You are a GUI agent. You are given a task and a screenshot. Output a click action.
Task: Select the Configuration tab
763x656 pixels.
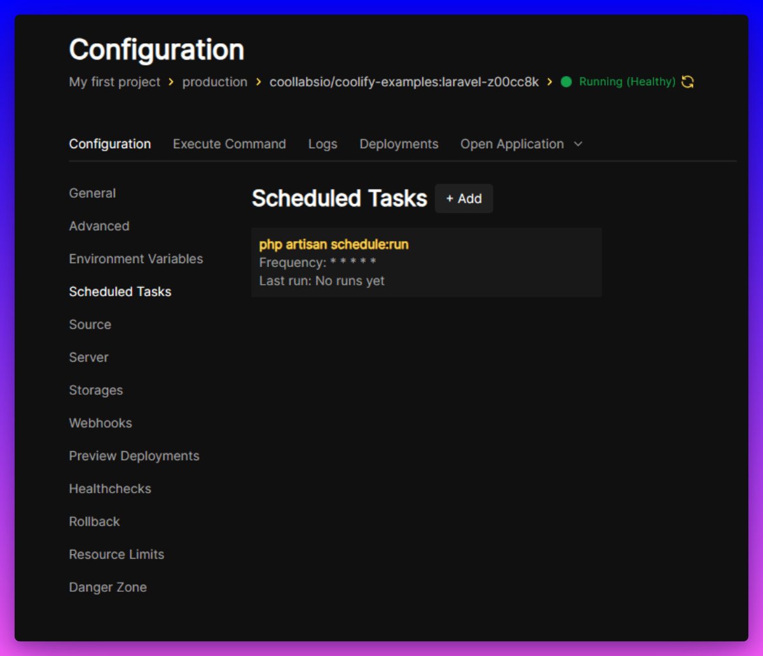pyautogui.click(x=109, y=144)
